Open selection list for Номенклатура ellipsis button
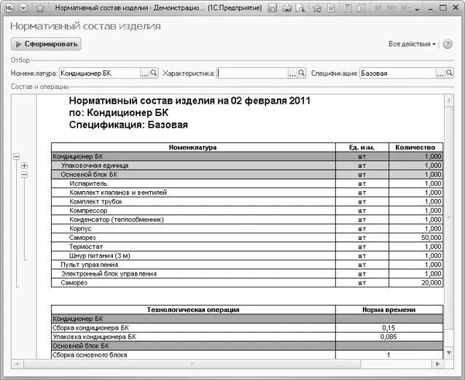 click(x=144, y=74)
